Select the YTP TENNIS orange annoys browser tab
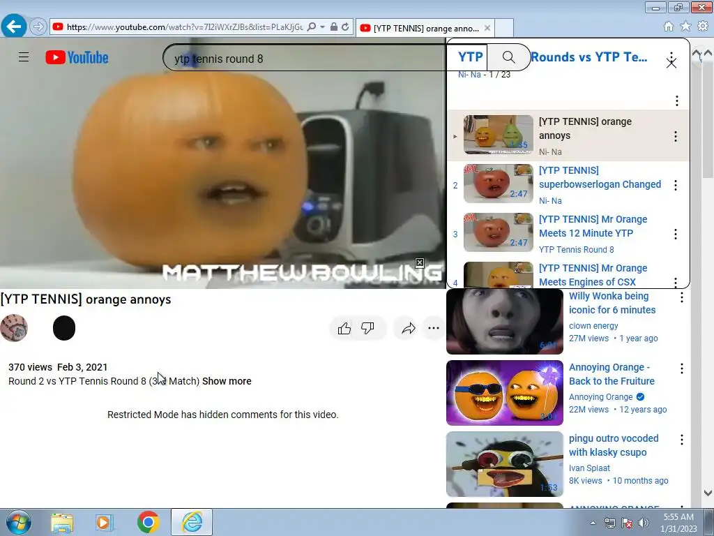The image size is (714, 536). click(425, 28)
